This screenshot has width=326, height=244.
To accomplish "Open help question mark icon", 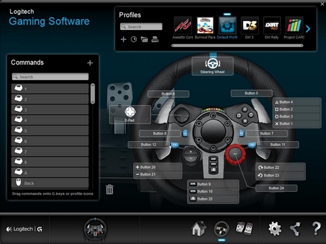I will tap(316, 228).
